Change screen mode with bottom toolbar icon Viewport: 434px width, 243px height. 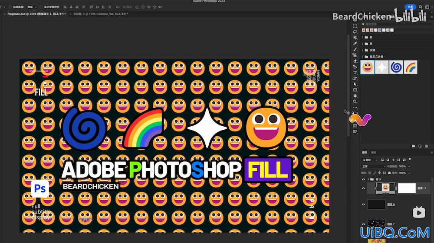(355, 131)
